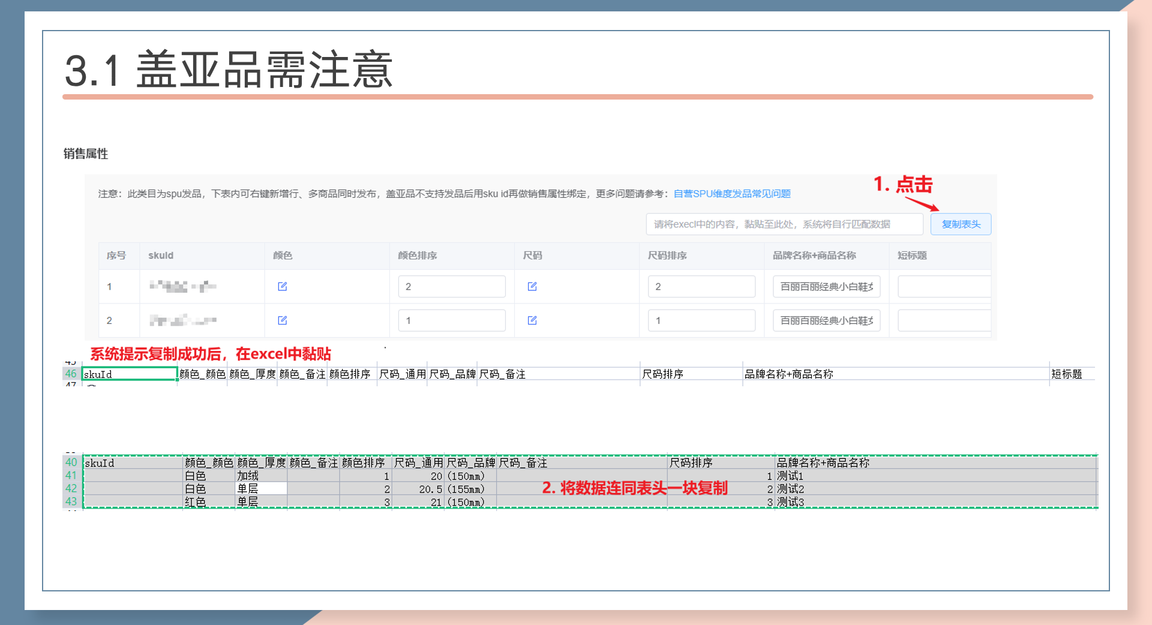
Task: Click the skuId column header in table
Action: tap(161, 256)
